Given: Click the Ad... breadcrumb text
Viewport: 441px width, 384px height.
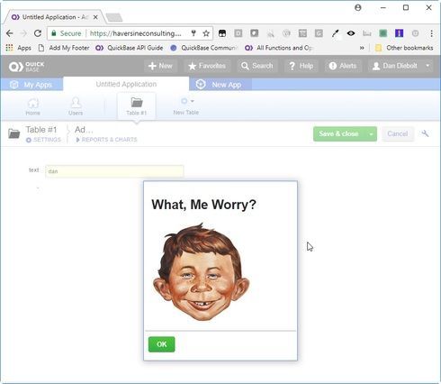Looking at the screenshot, I should click(x=84, y=130).
